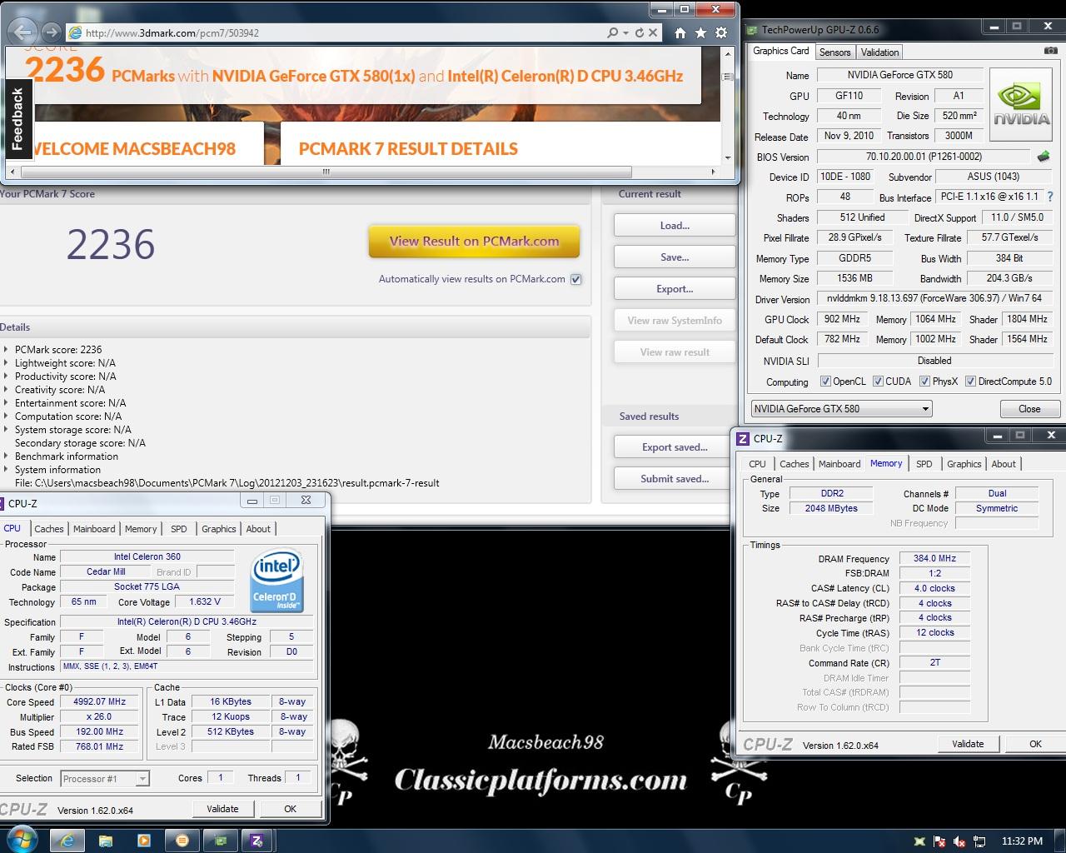Click the IE horizontal scrollbar thumb
This screenshot has width=1066, height=853.
click(326, 172)
